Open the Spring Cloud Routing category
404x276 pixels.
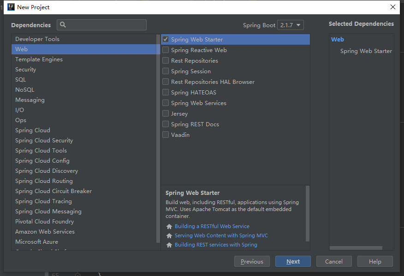pos(84,181)
